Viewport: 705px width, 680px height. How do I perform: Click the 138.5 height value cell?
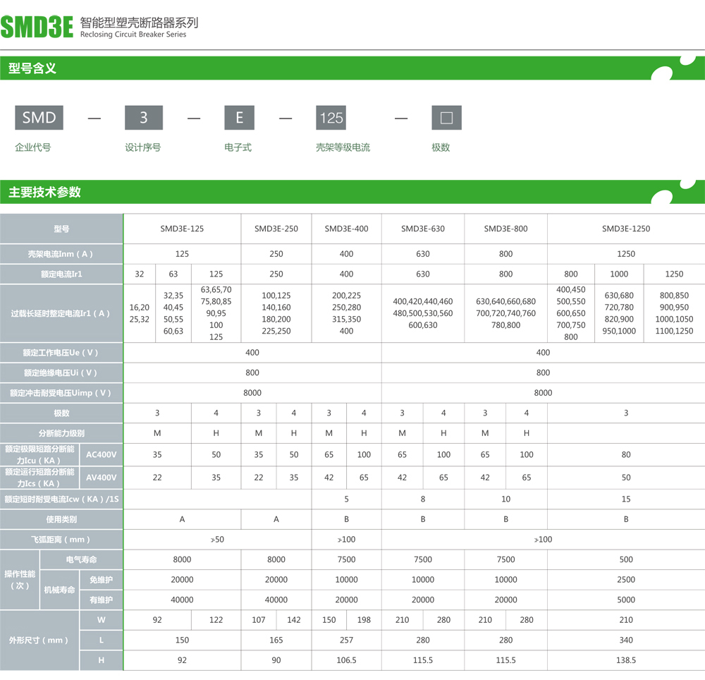(625, 660)
